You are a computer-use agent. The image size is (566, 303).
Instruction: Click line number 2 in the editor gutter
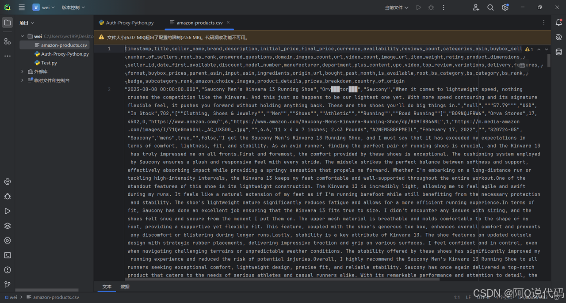(x=109, y=89)
